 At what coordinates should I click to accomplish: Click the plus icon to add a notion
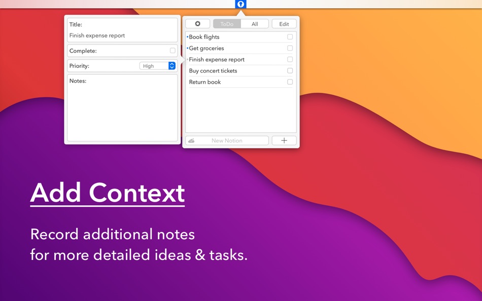(x=284, y=140)
